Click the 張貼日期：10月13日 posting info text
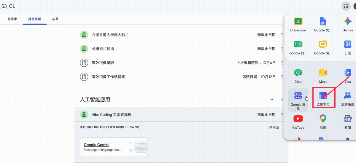This screenshot has width=356, height=163. coord(109,127)
